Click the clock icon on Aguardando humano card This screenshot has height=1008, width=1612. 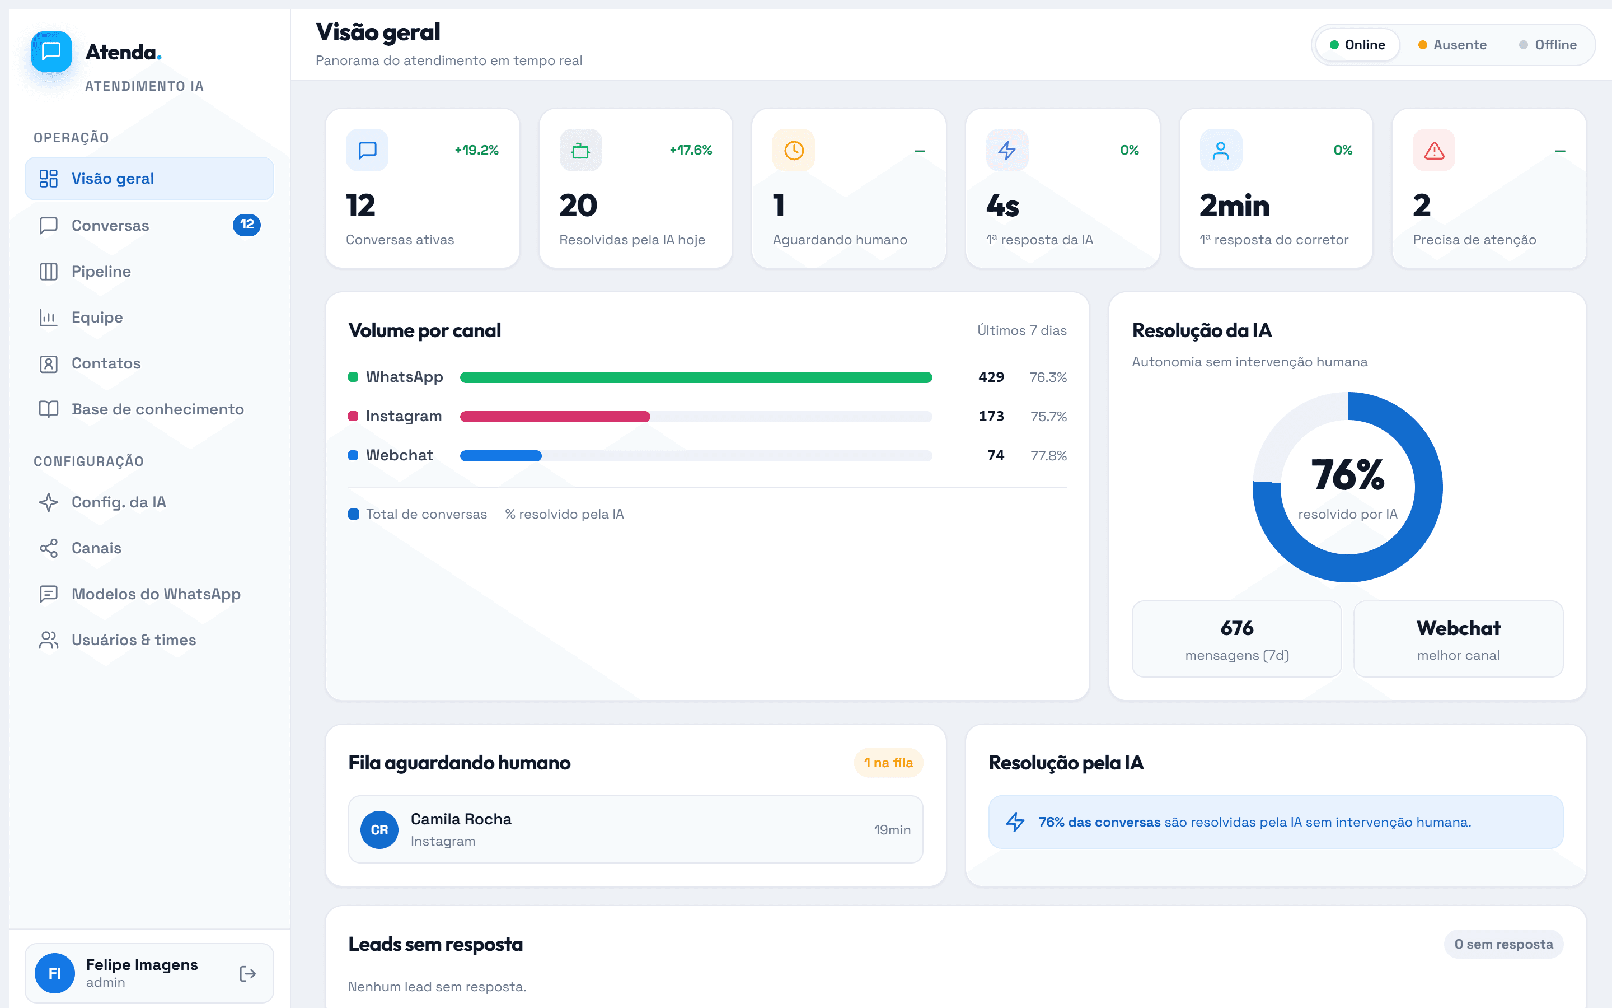[x=793, y=150]
